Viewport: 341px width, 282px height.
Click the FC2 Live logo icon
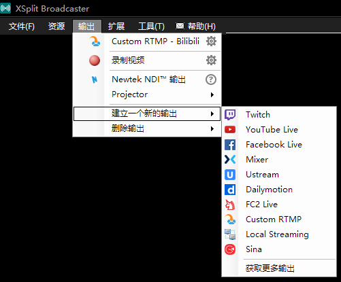pos(230,205)
